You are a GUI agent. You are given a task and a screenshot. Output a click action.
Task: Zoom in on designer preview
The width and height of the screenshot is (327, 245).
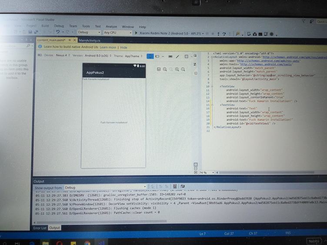pos(177,70)
